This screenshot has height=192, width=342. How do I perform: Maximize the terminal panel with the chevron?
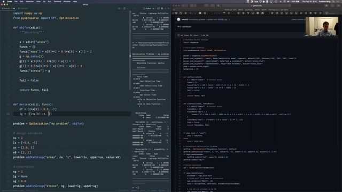(x=165, y=9)
